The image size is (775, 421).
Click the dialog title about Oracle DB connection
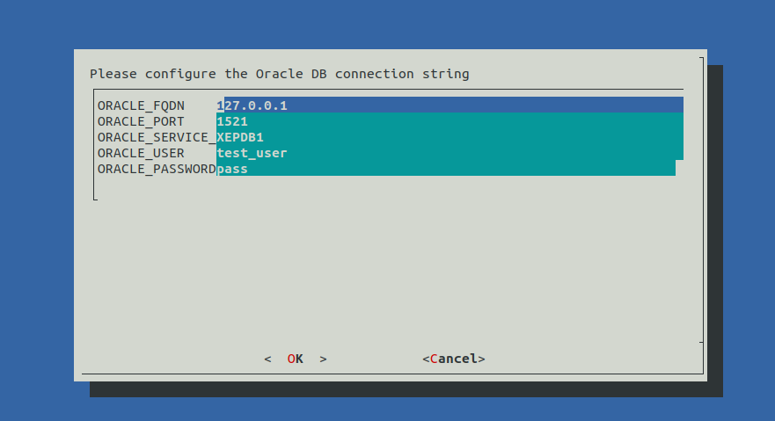pos(280,74)
